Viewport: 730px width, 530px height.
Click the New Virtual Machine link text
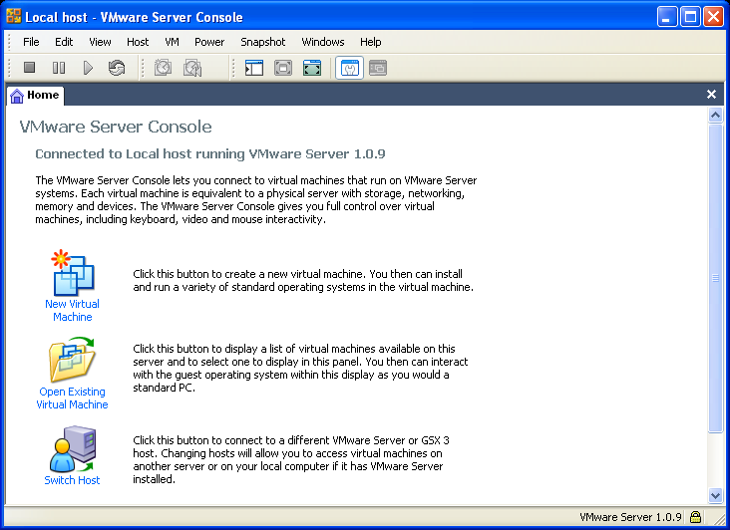point(72,310)
